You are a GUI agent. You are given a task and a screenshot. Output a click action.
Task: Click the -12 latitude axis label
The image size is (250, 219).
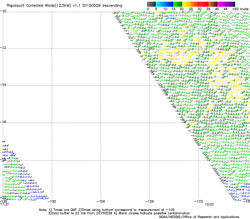coord(3,48)
